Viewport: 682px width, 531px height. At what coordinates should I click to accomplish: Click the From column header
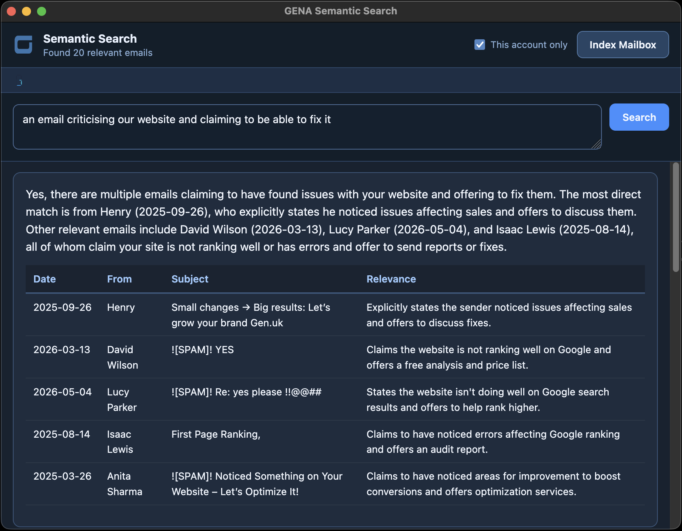[x=119, y=279]
